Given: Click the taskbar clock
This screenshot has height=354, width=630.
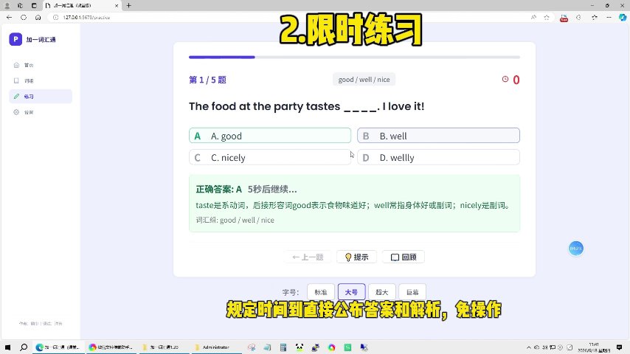Looking at the screenshot, I should click(x=594, y=347).
